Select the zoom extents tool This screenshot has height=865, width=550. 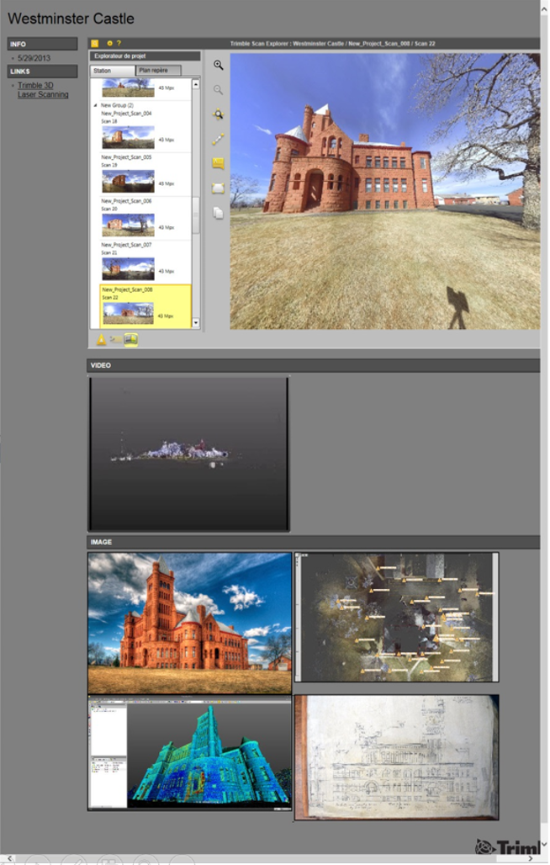coord(219,114)
